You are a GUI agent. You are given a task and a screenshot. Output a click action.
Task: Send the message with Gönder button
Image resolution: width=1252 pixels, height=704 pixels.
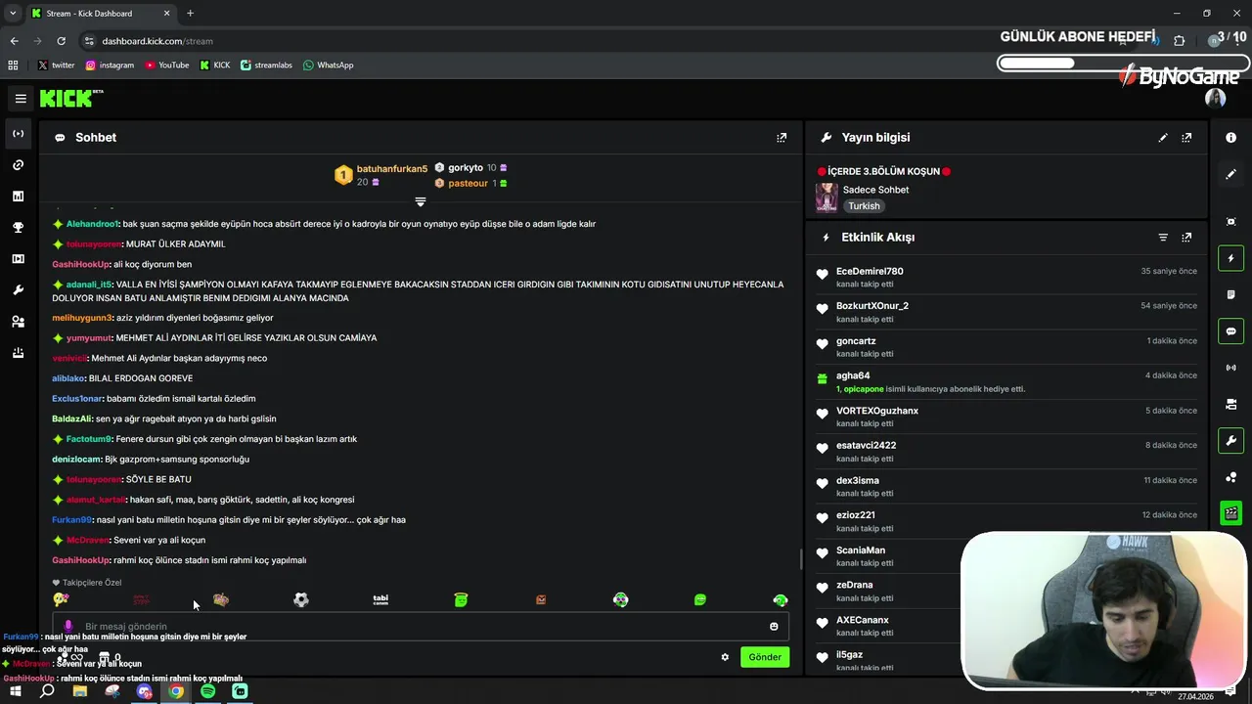tap(765, 657)
